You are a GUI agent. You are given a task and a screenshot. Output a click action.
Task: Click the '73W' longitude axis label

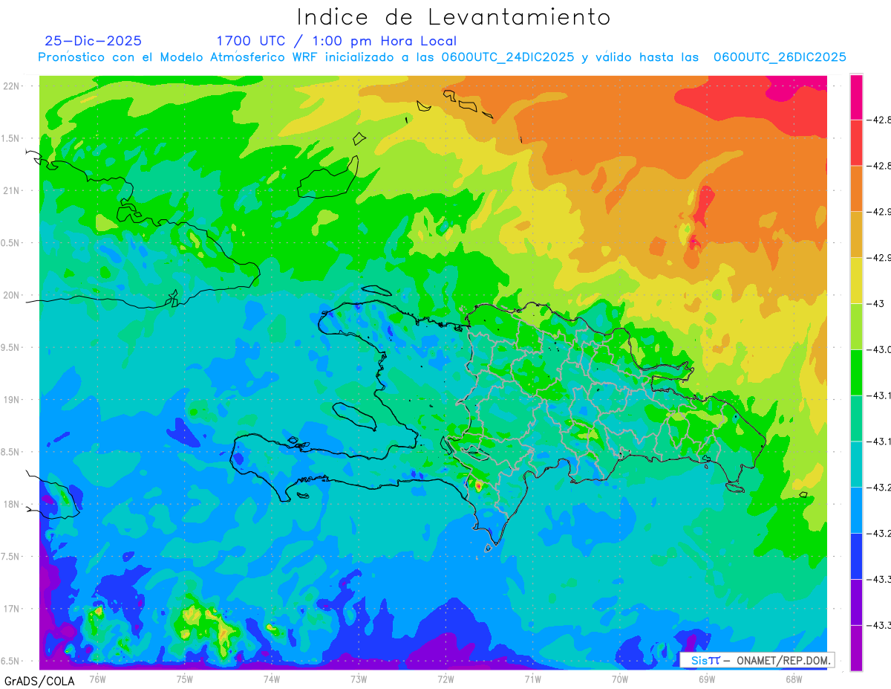click(x=359, y=679)
